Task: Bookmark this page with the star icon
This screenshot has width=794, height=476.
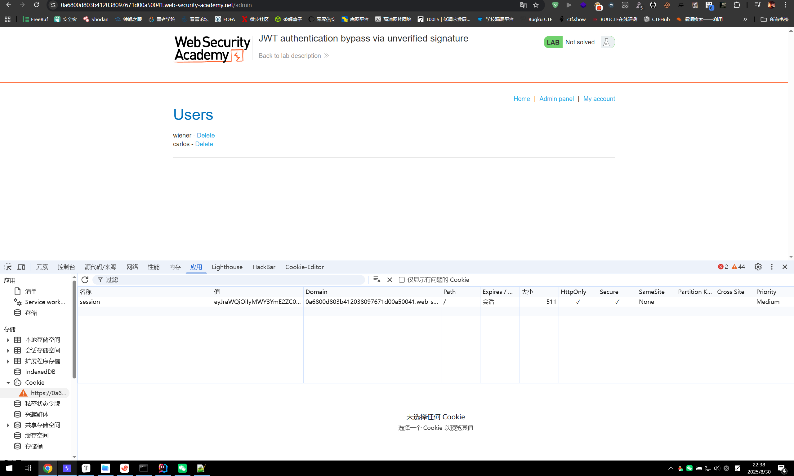Action: [x=536, y=5]
